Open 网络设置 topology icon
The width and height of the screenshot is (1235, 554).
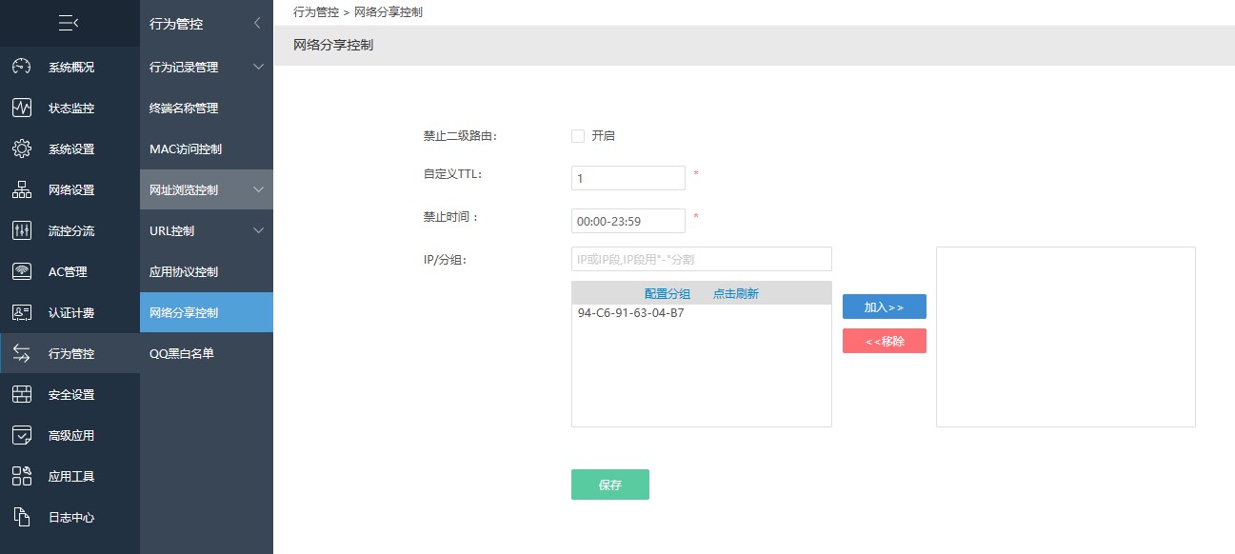pos(22,189)
